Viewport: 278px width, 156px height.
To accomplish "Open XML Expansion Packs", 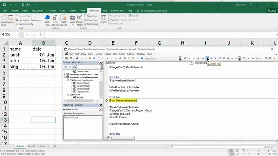I will [x=117, y=20].
